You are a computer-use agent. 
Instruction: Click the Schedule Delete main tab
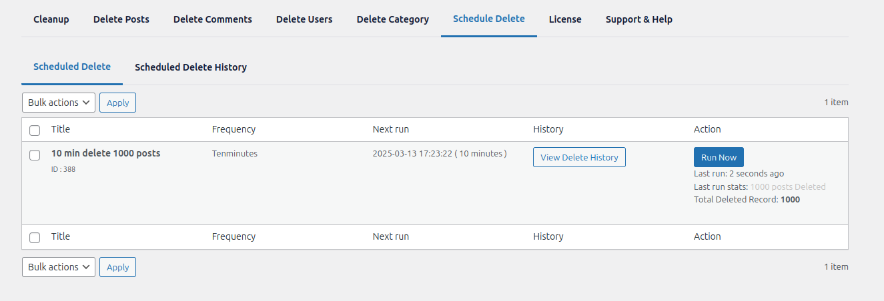tap(488, 19)
